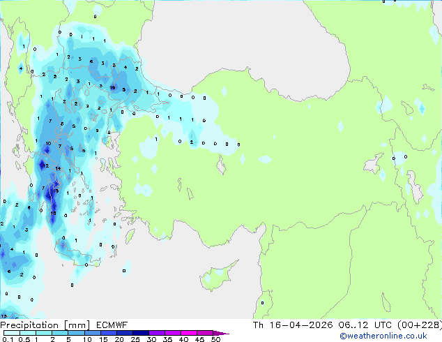
Task: Click the ECMWF model label
Action: tap(112, 325)
